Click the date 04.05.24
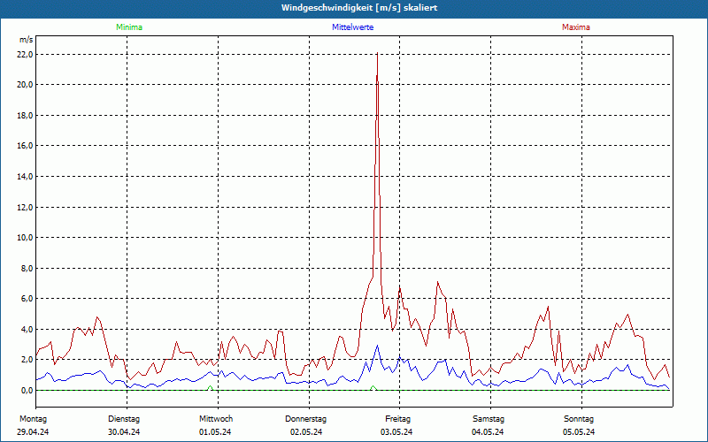This screenshot has width=708, height=442. [488, 432]
